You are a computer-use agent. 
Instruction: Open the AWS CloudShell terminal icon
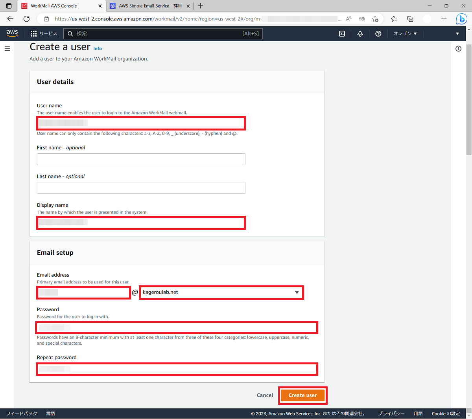tap(341, 33)
